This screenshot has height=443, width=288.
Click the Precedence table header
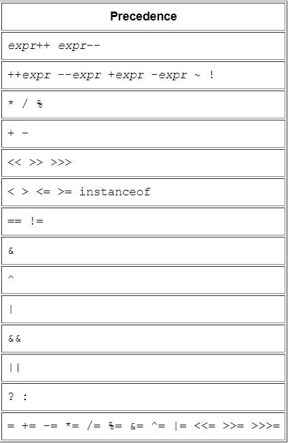click(x=143, y=16)
